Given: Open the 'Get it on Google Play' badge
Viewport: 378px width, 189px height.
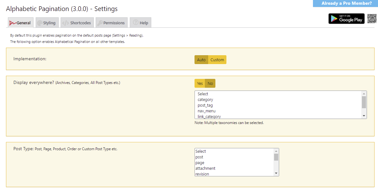Looking at the screenshot, I should (346, 19).
